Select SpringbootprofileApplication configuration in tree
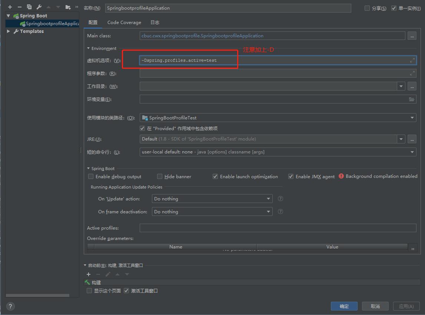This screenshot has height=315, width=425. pos(42,24)
